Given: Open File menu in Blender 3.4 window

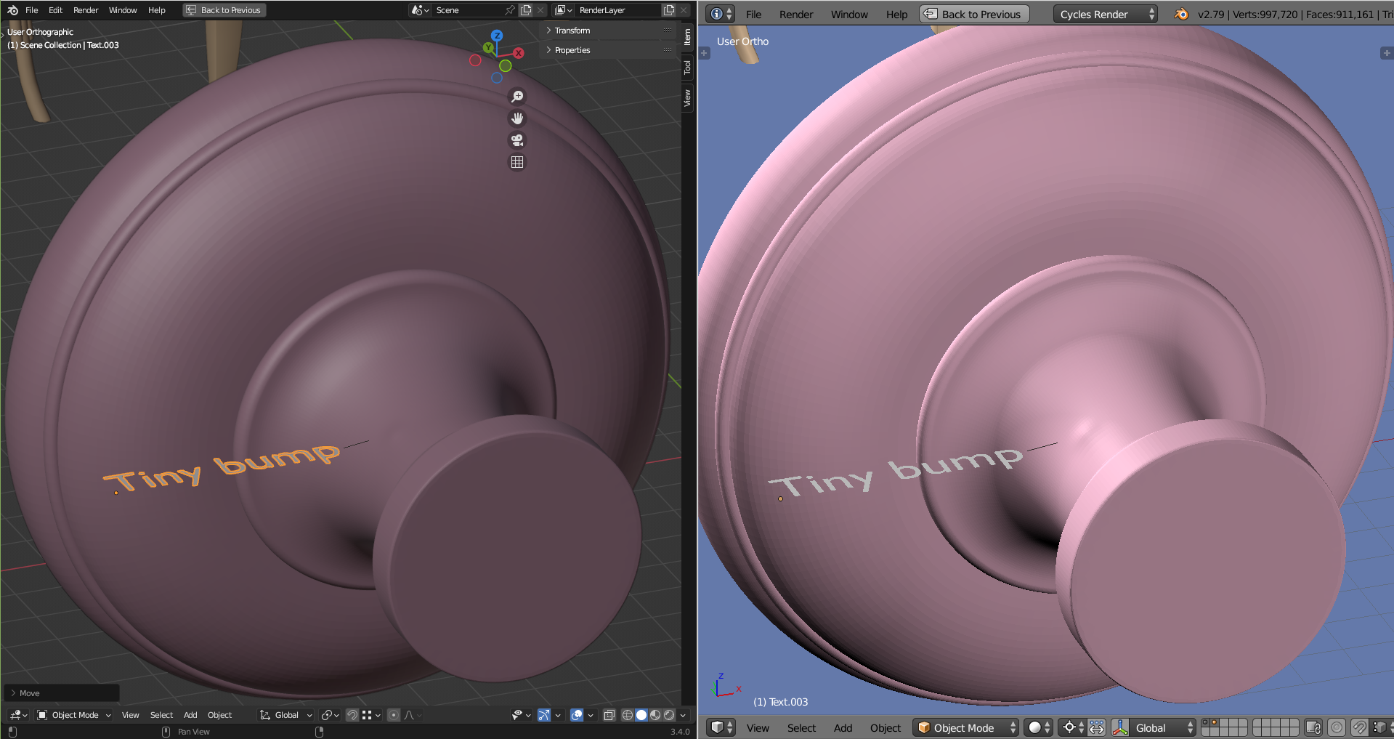Looking at the screenshot, I should pyautogui.click(x=31, y=10).
